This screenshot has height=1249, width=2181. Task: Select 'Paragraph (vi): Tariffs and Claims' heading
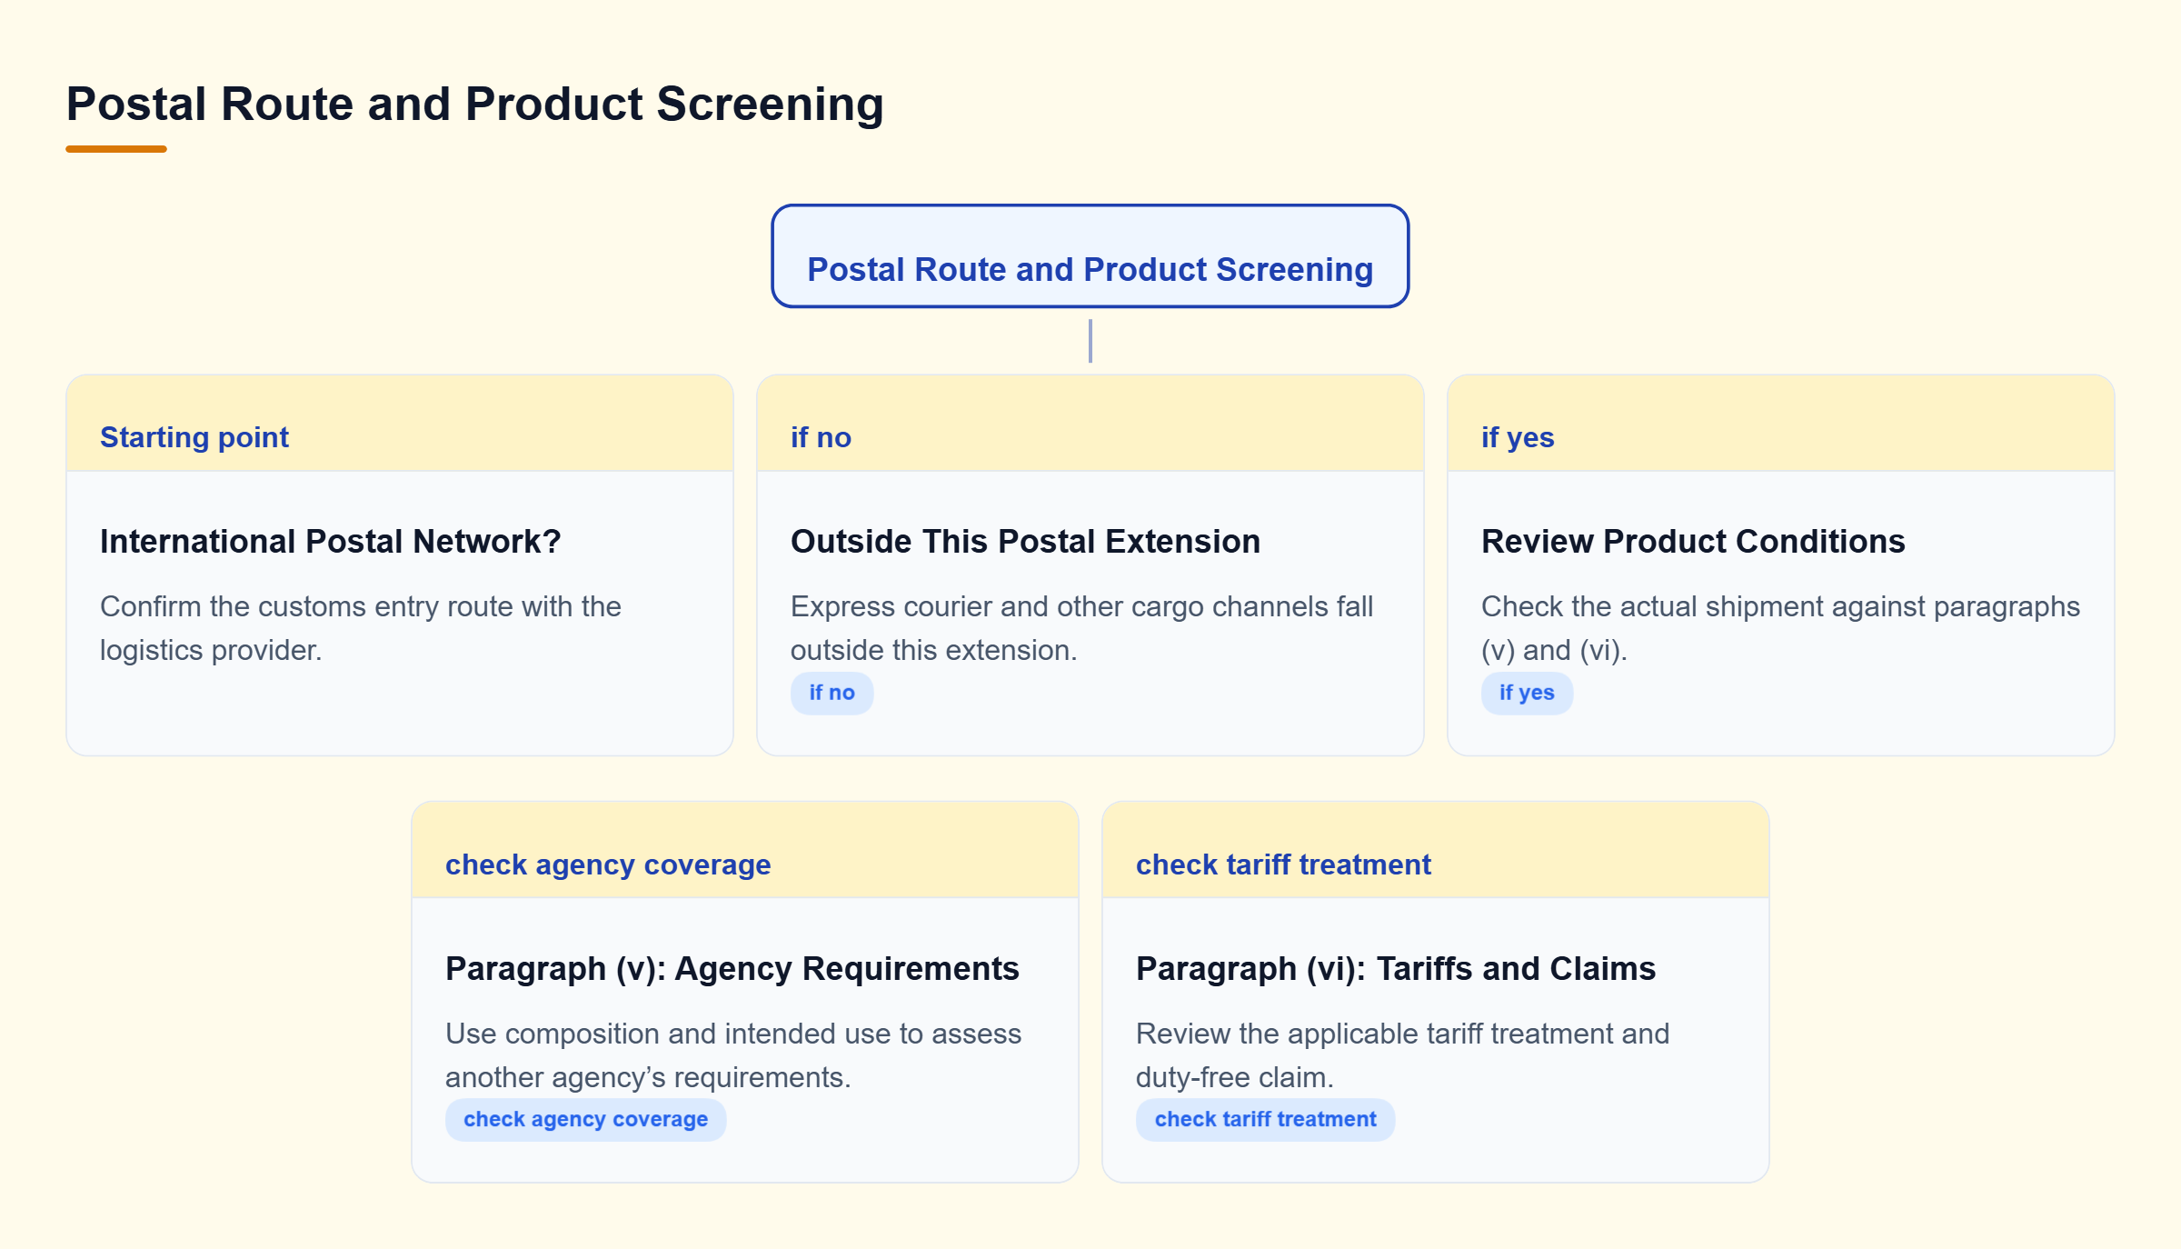pyautogui.click(x=1396, y=968)
